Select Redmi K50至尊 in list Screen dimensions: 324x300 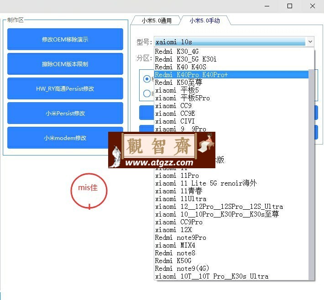click(231, 83)
